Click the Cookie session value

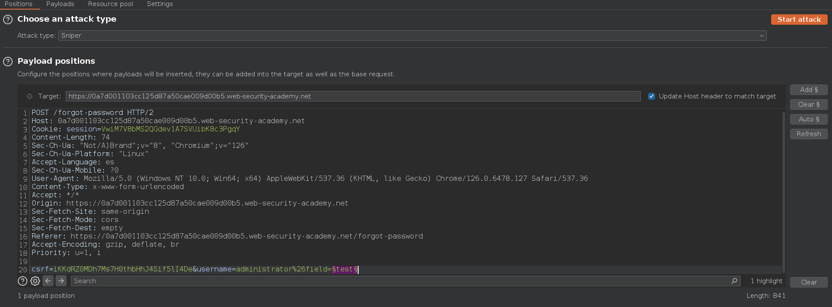point(170,129)
